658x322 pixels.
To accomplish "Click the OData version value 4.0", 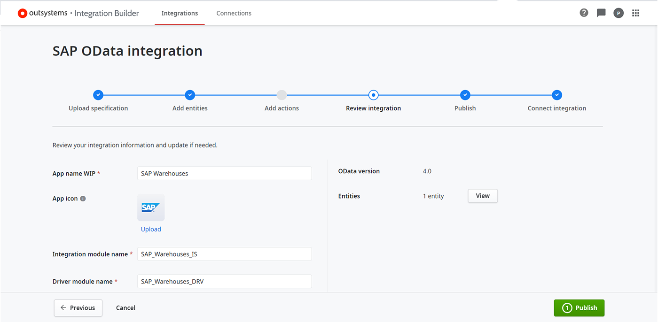I will 427,171.
